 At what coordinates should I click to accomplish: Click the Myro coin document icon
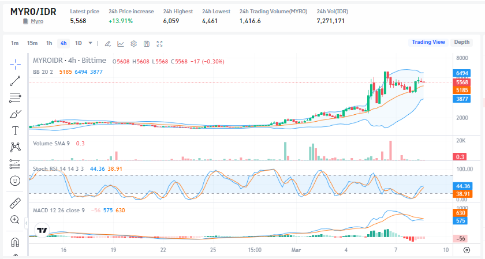pos(25,21)
